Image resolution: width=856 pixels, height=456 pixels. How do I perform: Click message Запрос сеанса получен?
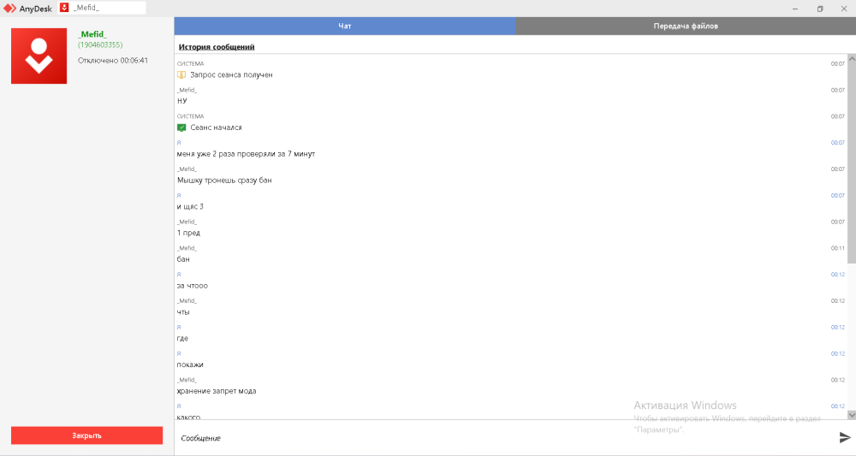[231, 74]
